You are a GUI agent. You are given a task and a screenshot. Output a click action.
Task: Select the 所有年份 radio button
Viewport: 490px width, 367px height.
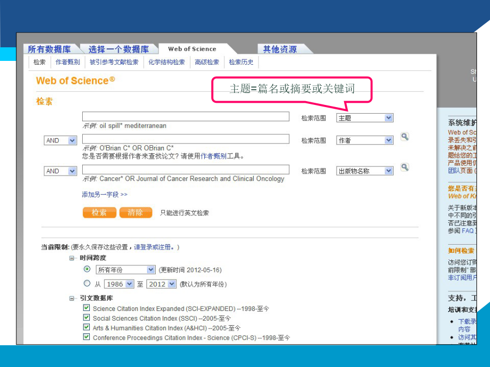[x=87, y=269]
